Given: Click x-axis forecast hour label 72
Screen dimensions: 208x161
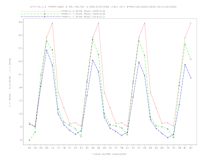Looking at the screenshot, I should click(x=168, y=148).
